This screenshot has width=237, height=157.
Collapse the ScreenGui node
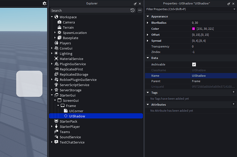[55, 100]
